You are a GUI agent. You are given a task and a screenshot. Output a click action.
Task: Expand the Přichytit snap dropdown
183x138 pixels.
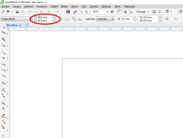[148, 12]
